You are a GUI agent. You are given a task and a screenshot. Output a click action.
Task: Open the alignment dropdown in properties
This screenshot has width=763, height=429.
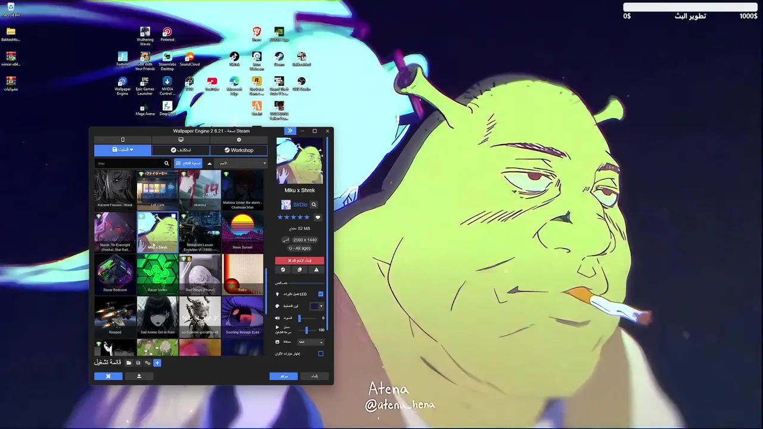click(x=311, y=342)
